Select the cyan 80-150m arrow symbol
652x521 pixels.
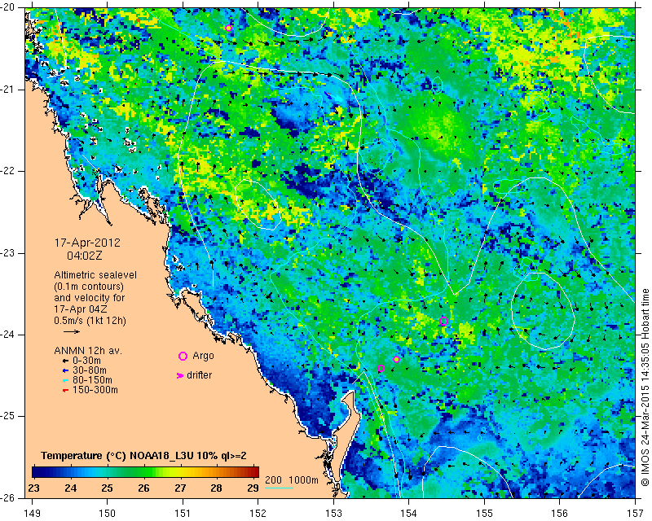[x=65, y=380]
